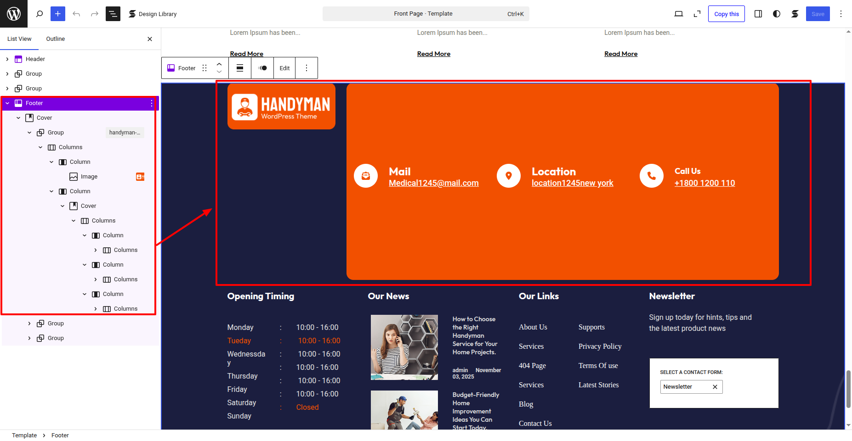Toggle the Stackable switch in block toolbar

pyautogui.click(x=262, y=68)
